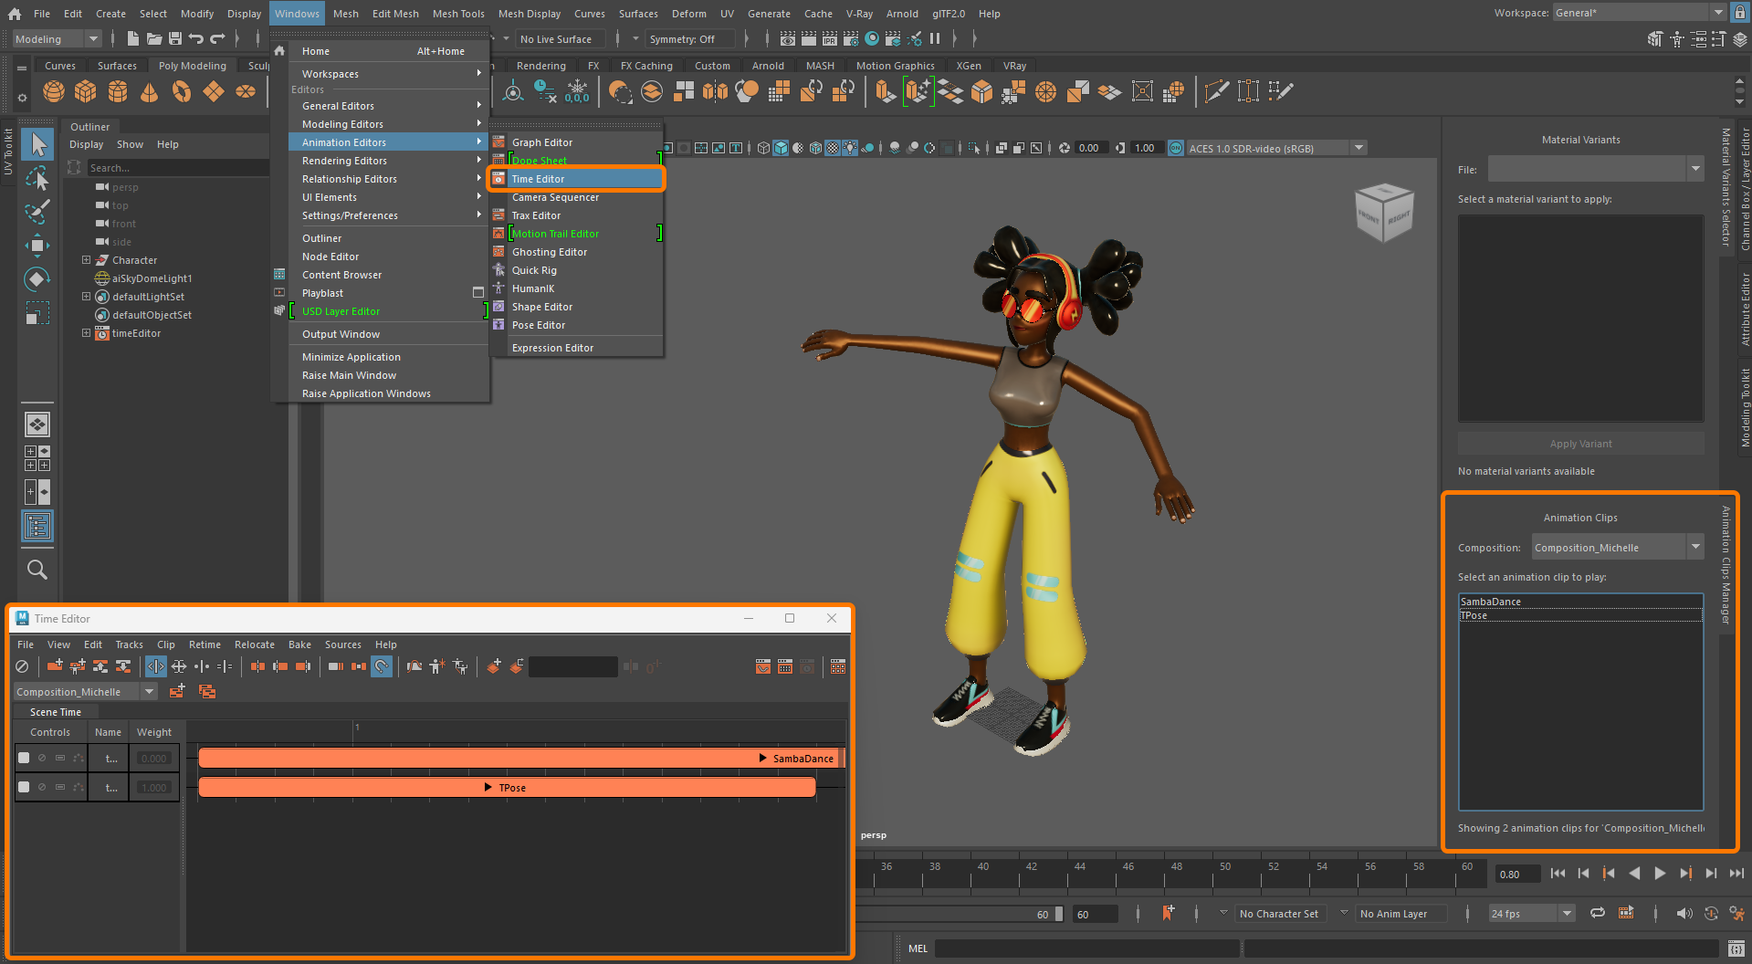Activate the Select Tool in the left toolbox
This screenshot has height=964, width=1752.
click(37, 143)
